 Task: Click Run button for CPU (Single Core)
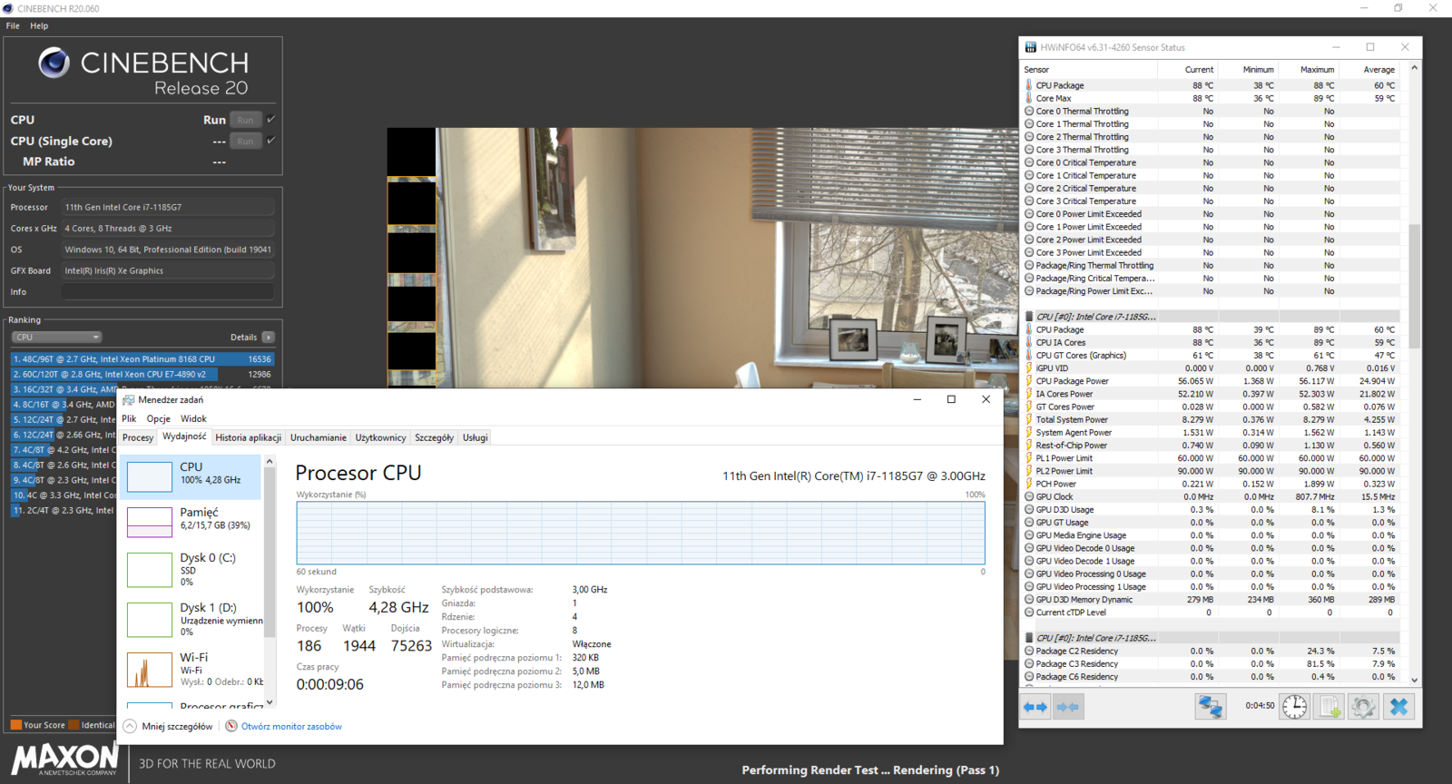tap(245, 141)
